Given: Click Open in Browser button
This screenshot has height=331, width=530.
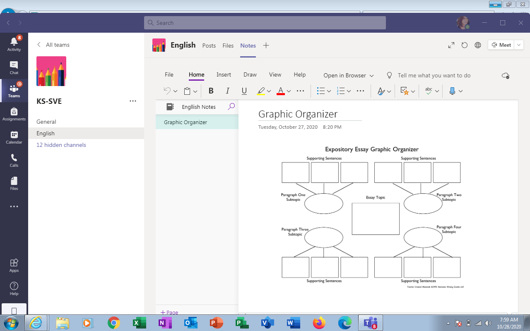Looking at the screenshot, I should coord(349,75).
